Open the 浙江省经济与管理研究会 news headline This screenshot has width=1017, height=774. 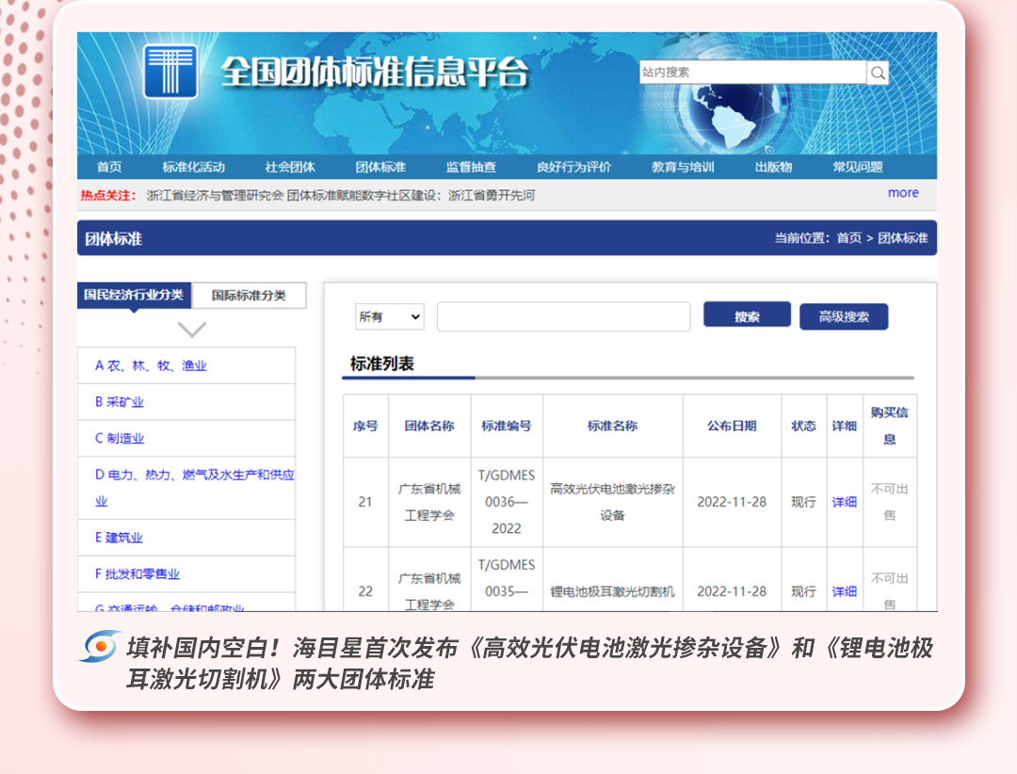click(x=341, y=195)
